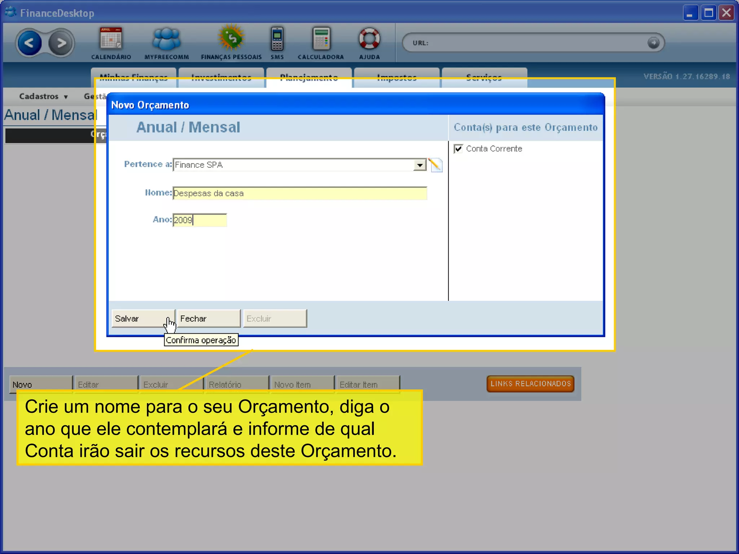Click the edit pencil icon beside Pertence a

click(436, 165)
